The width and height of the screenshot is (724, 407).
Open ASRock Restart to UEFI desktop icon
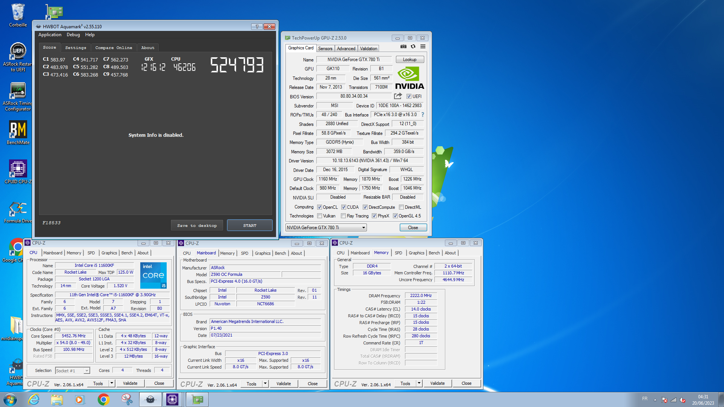click(17, 57)
